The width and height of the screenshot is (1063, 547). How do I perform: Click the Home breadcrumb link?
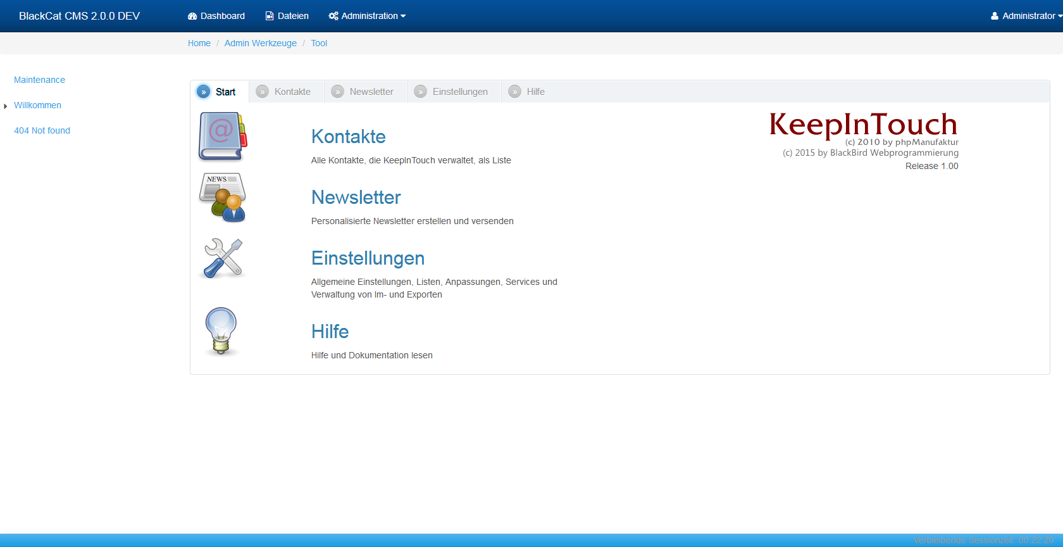click(x=199, y=43)
